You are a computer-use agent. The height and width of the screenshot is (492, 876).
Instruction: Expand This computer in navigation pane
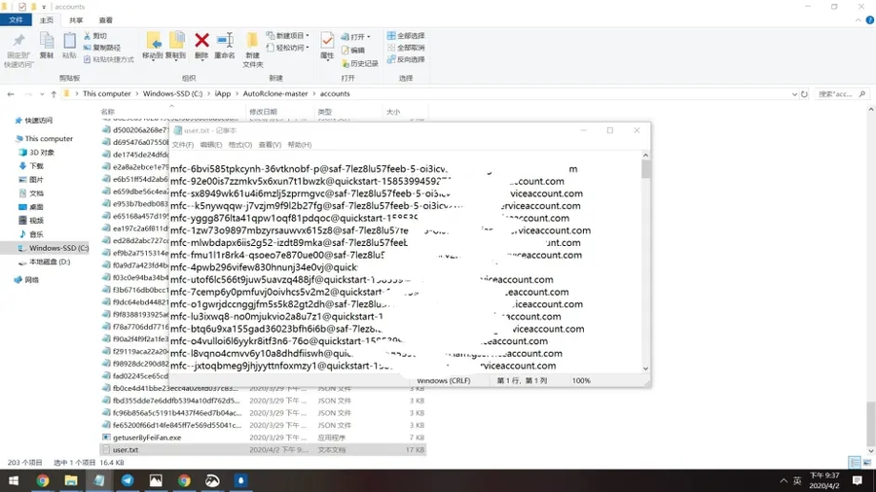(9, 139)
